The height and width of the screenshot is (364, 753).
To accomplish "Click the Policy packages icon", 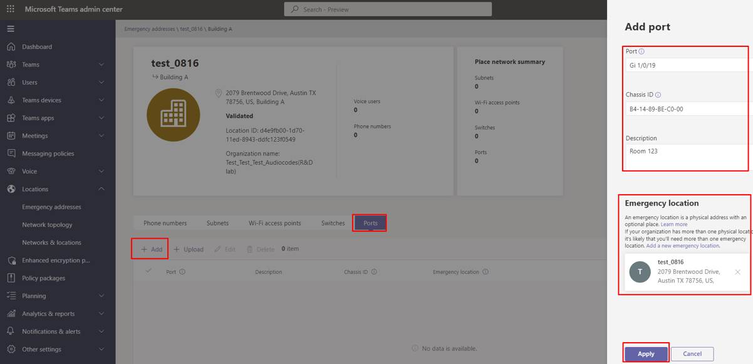I will click(x=11, y=278).
